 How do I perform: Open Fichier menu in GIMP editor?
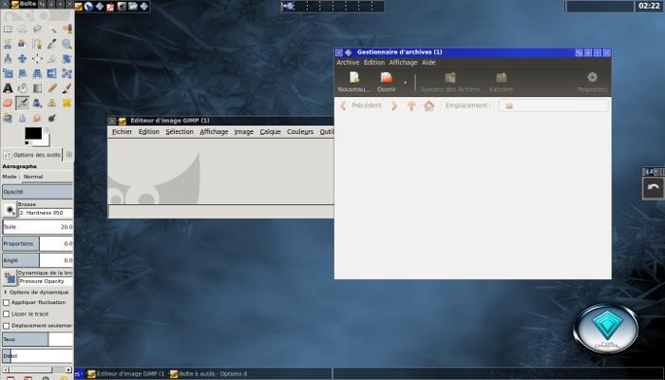point(123,132)
